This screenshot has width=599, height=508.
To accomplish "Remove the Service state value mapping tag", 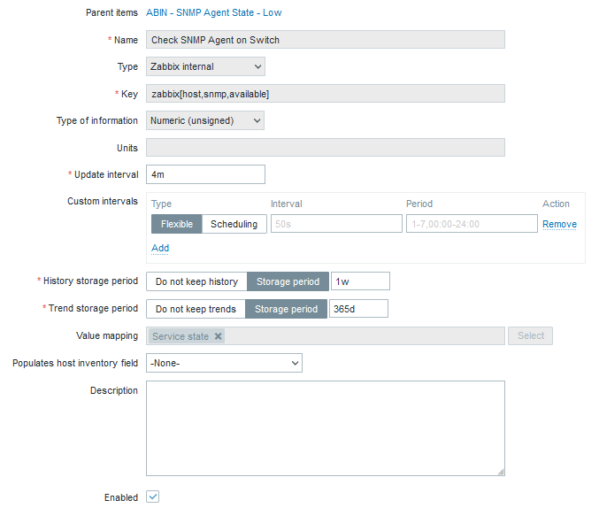I will coord(219,336).
